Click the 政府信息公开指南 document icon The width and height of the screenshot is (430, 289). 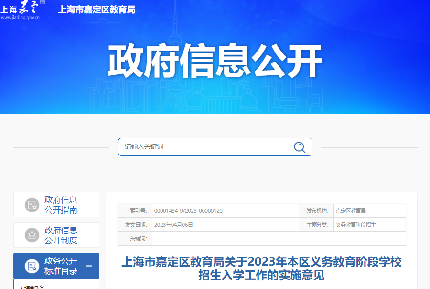tap(32, 205)
